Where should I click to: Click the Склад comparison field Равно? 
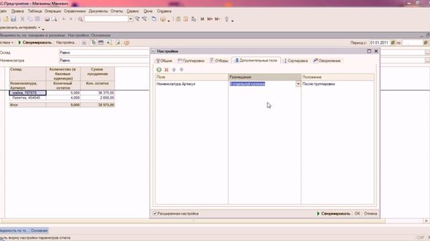click(x=104, y=52)
